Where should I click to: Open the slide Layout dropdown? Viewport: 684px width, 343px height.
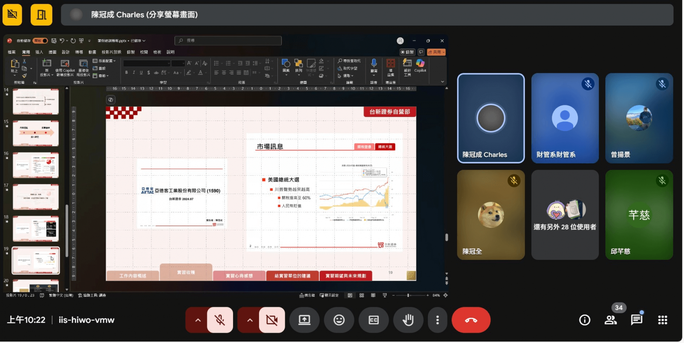pyautogui.click(x=104, y=61)
